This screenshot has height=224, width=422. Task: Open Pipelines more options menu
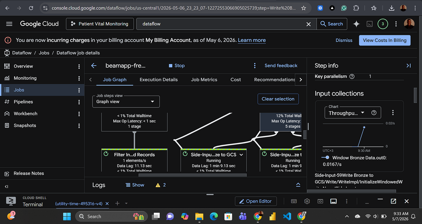(x=79, y=102)
